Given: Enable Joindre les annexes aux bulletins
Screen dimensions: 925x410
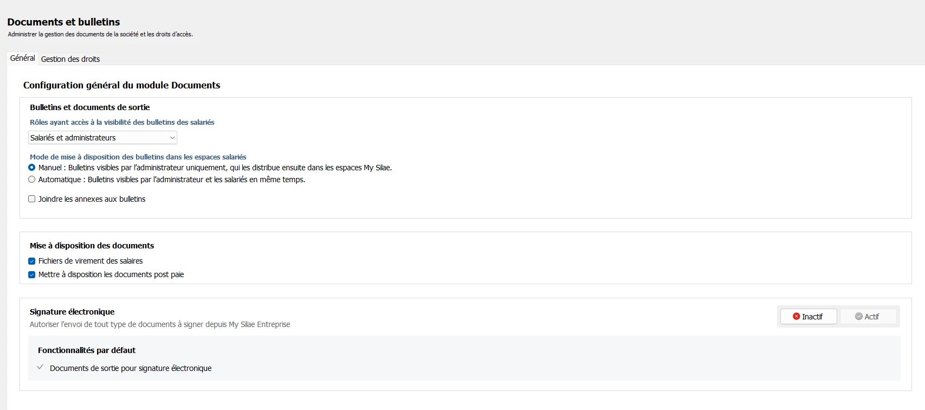Looking at the screenshot, I should (32, 199).
